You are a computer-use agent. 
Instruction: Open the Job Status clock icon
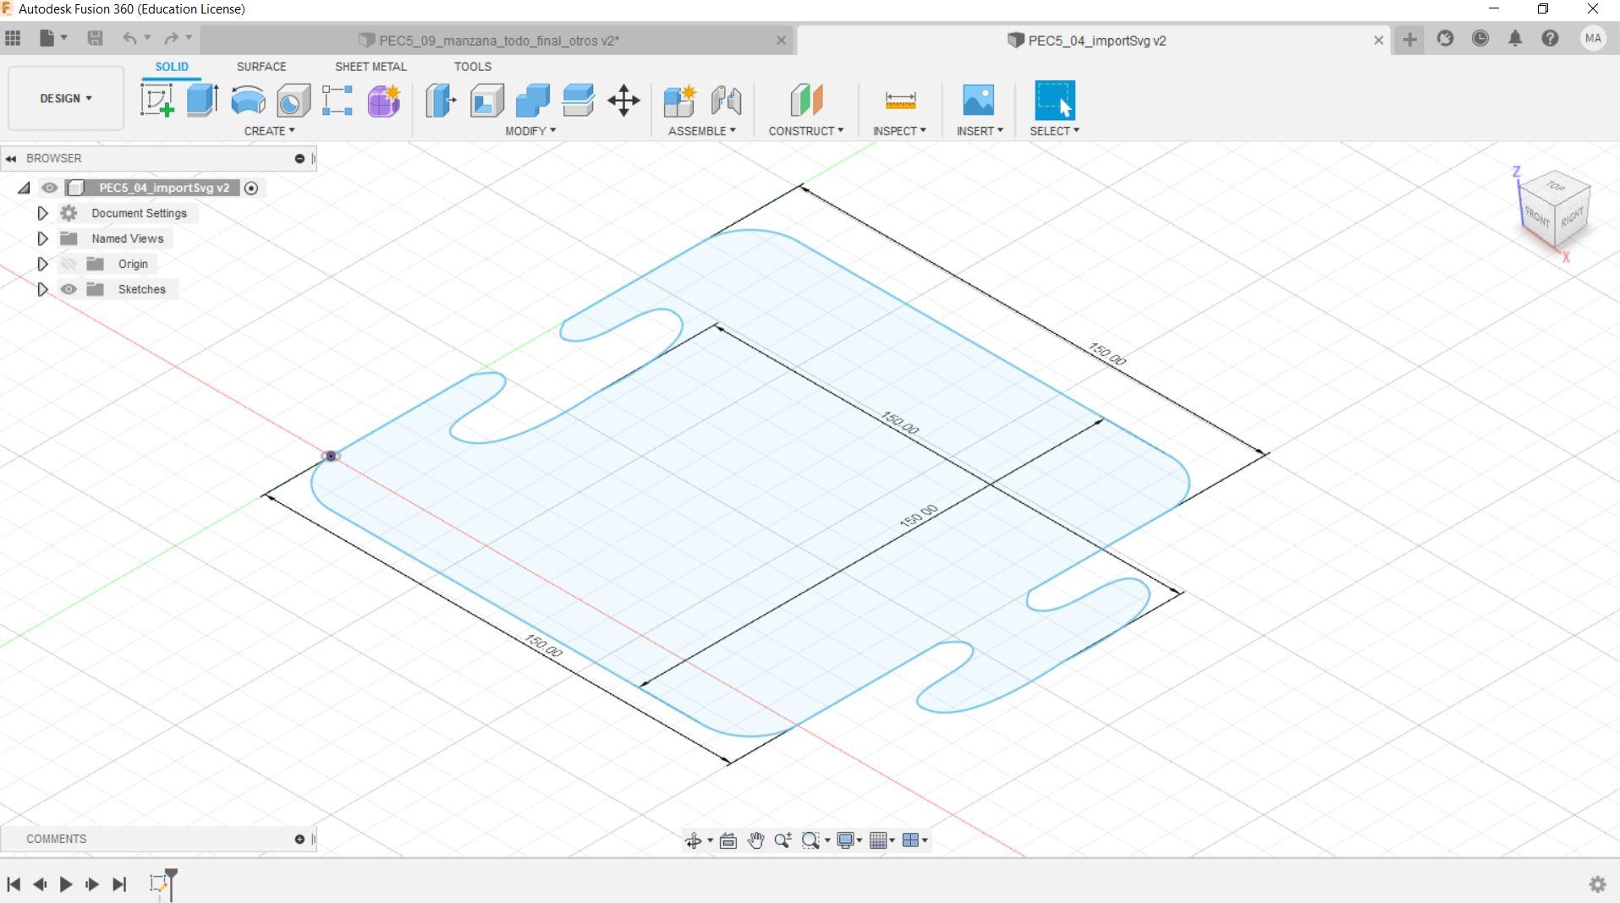(1480, 39)
